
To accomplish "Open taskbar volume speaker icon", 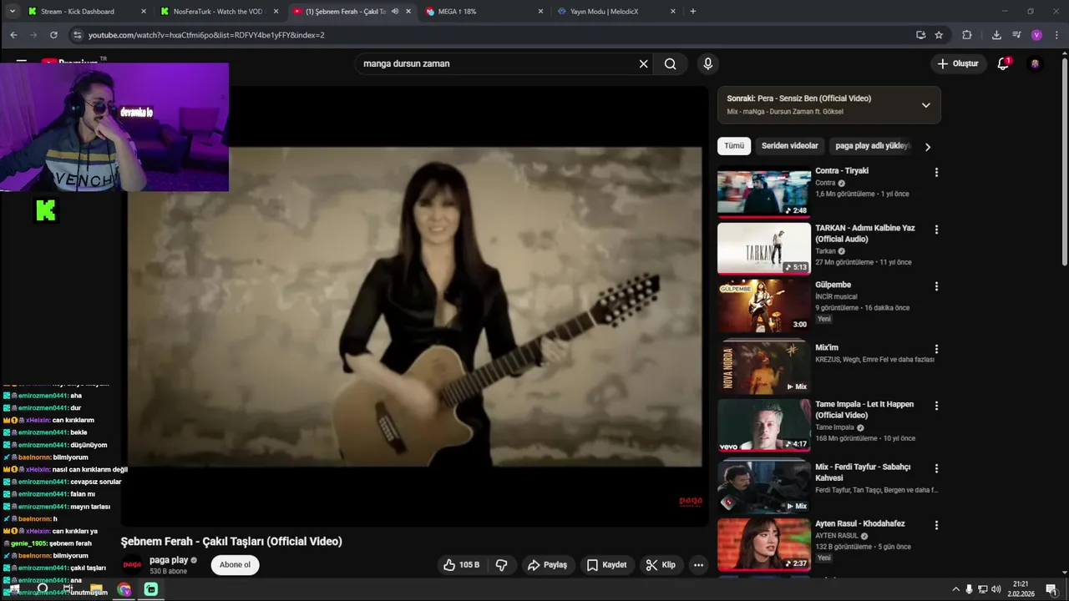I will point(996,589).
